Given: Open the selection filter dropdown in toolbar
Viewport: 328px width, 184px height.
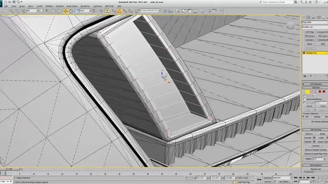Looking at the screenshot, I should tap(33, 11).
